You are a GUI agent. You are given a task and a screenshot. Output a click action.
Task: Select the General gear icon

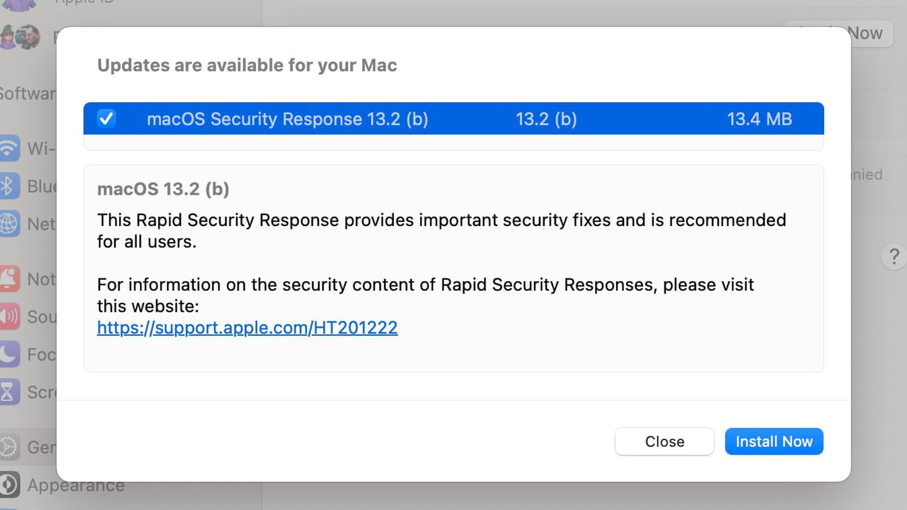(9, 447)
